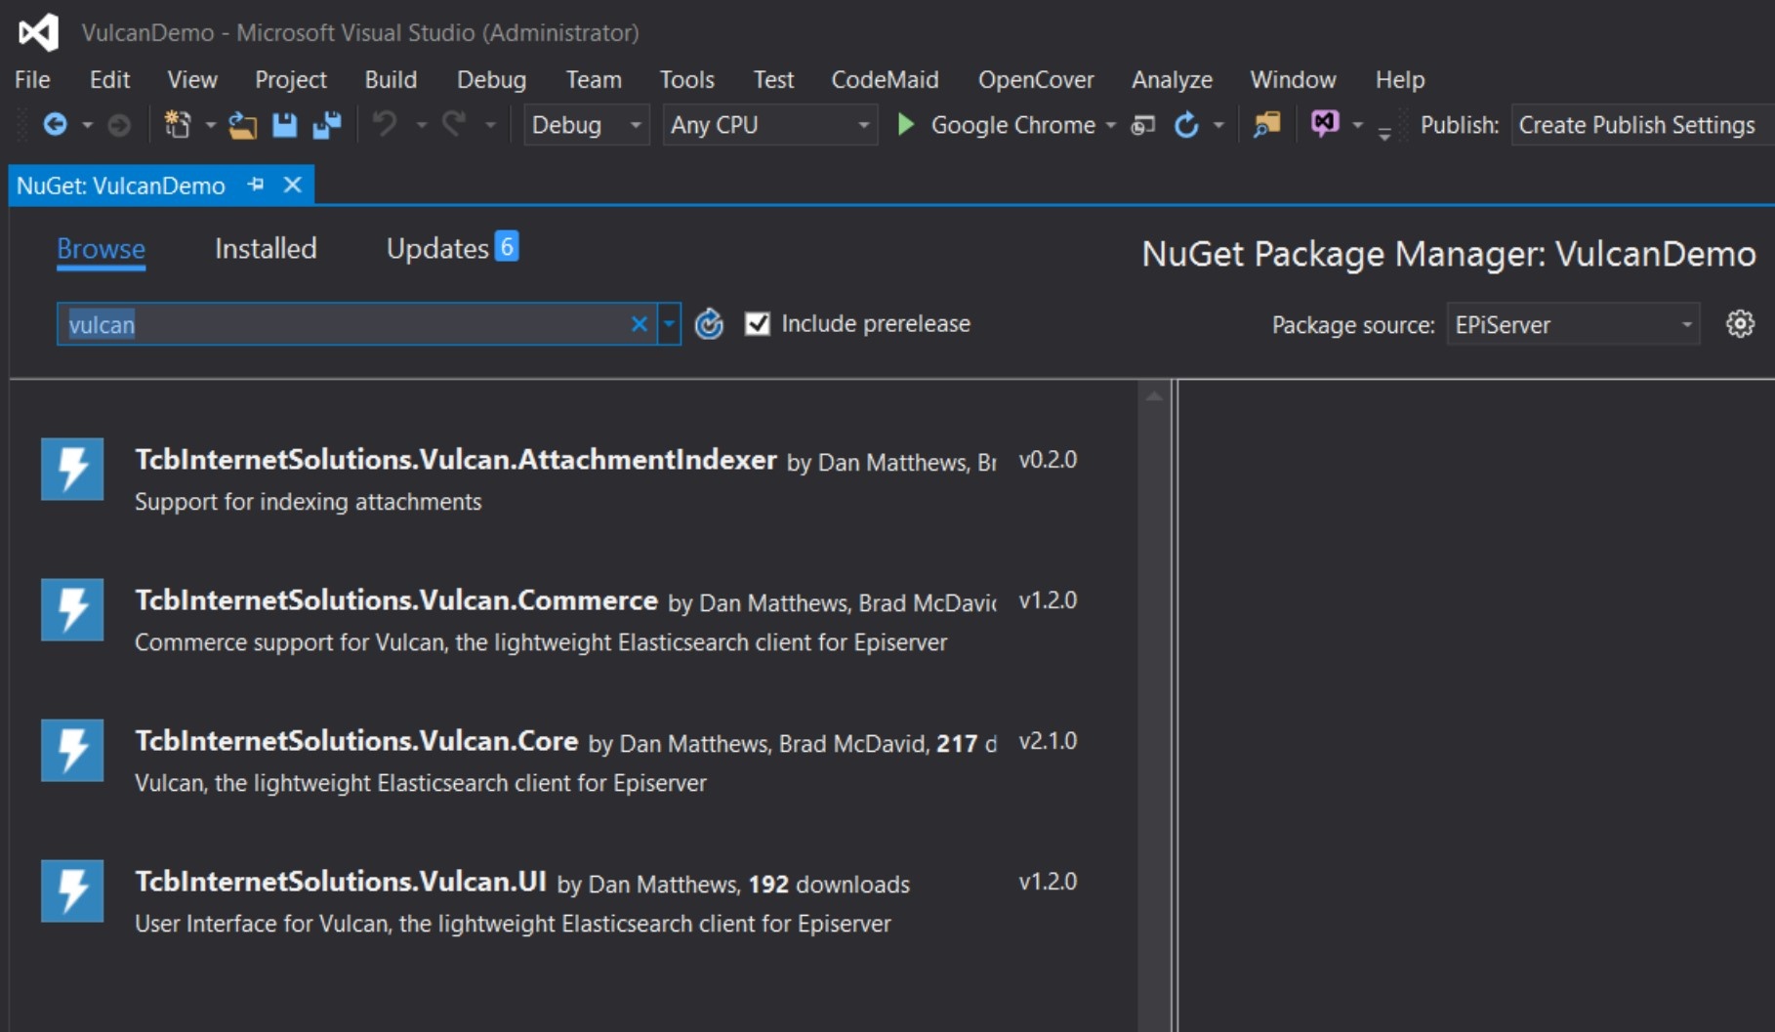Viewport: 1775px width, 1032px height.
Task: Create a new project via toolbar icon
Action: (x=178, y=125)
